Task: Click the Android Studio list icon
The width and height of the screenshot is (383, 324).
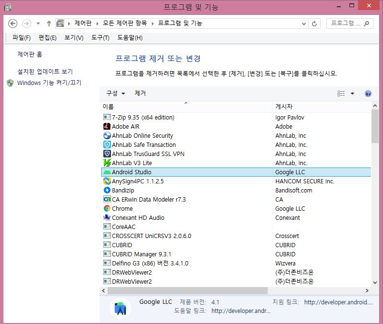Action: point(107,172)
